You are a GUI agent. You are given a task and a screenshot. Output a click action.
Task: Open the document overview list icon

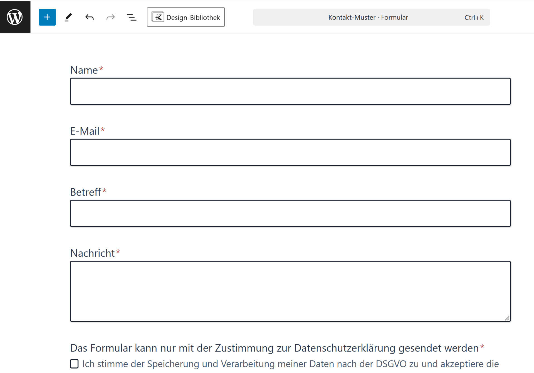132,17
